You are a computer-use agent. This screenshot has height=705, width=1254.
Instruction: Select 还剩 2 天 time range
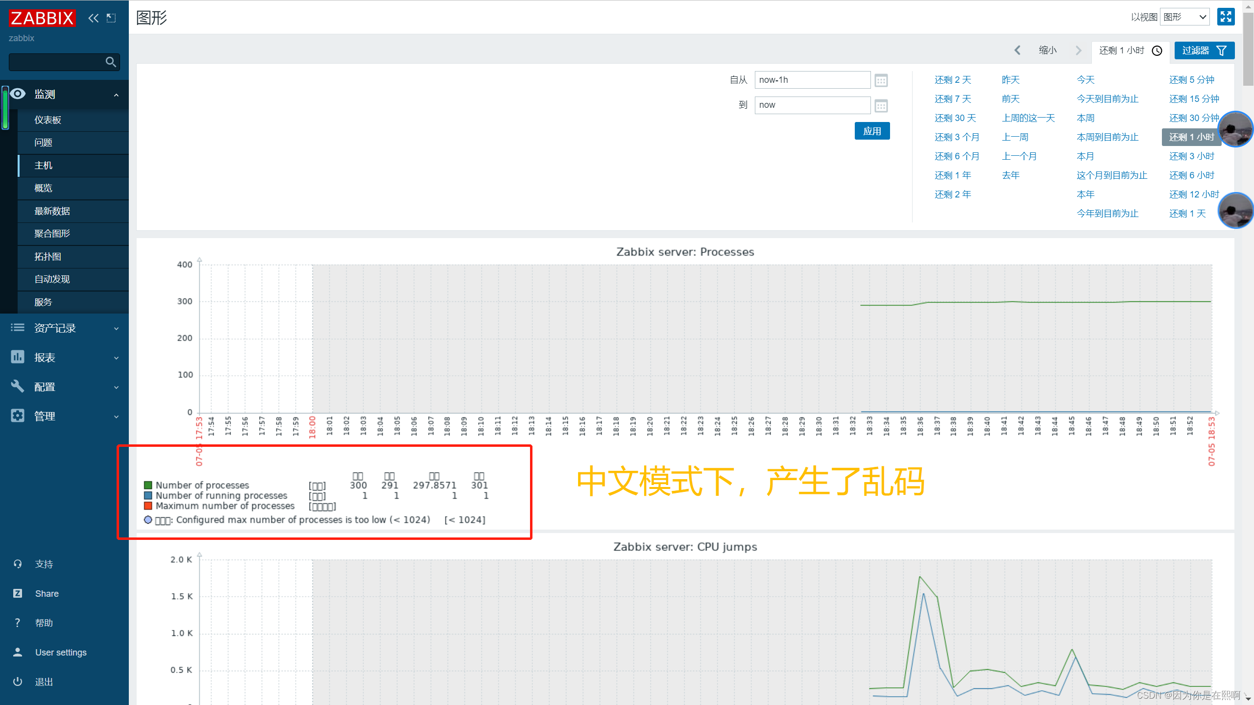tap(952, 80)
